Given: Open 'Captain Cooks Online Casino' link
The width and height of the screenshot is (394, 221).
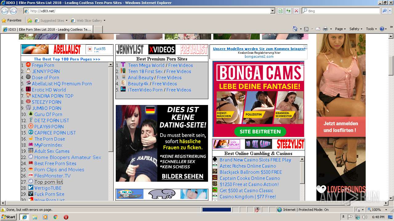Looking at the screenshot, I should pyautogui.click(x=250, y=178).
